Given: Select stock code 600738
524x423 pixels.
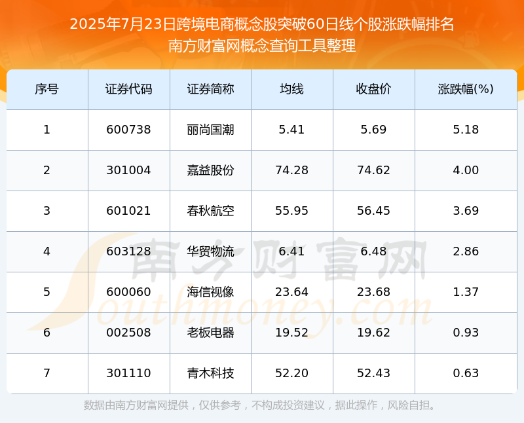Looking at the screenshot, I should 128,130.
